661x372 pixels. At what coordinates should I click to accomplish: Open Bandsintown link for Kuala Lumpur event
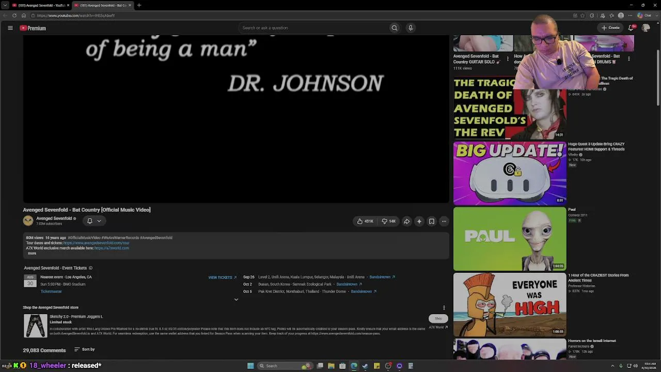pos(382,277)
